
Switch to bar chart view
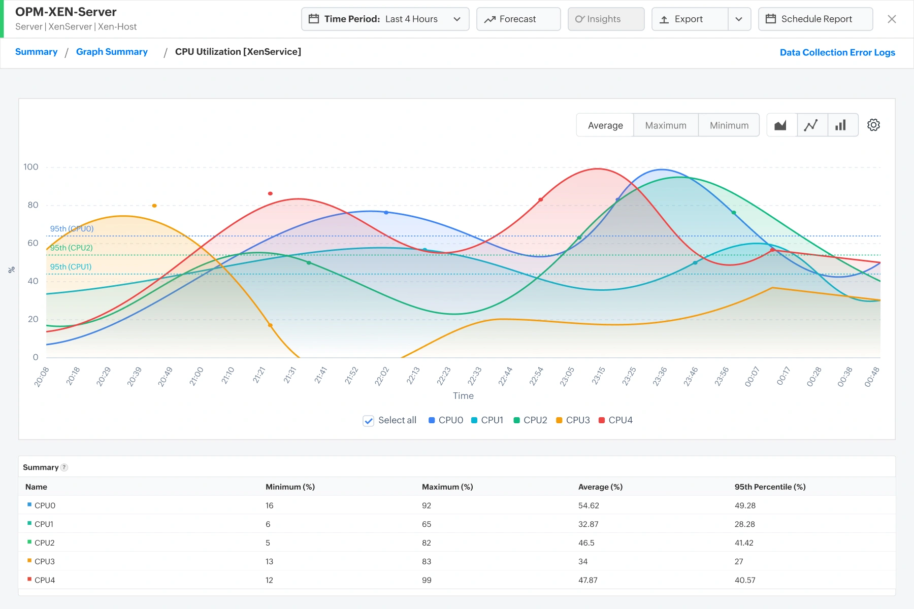tap(841, 125)
